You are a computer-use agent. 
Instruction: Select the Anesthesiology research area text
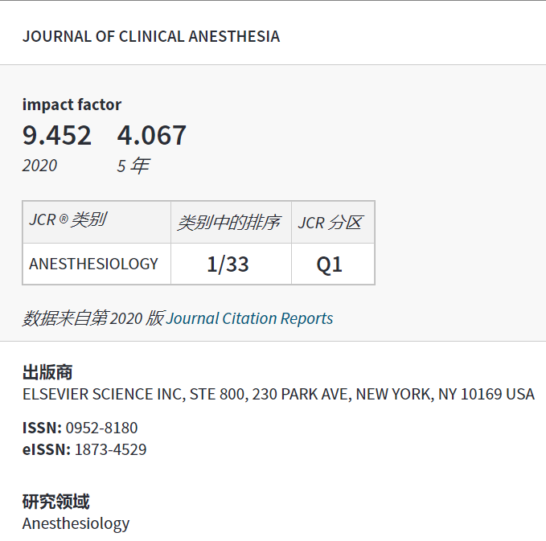tap(76, 523)
